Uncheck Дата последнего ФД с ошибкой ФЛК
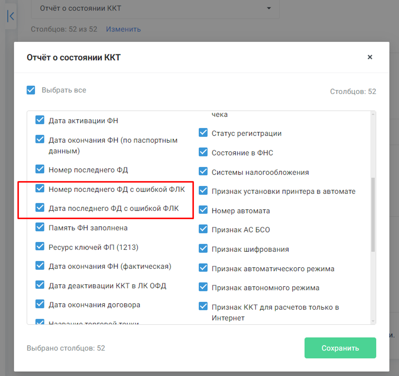 [40, 208]
